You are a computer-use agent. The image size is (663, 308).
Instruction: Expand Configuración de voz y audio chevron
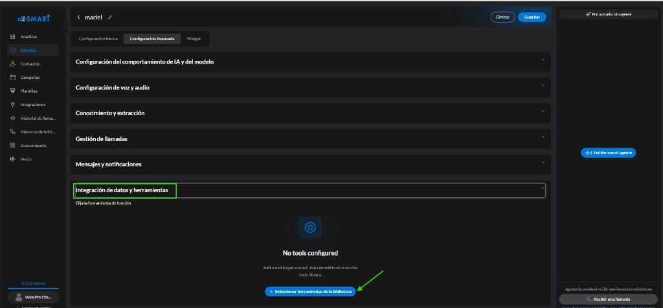pyautogui.click(x=543, y=85)
